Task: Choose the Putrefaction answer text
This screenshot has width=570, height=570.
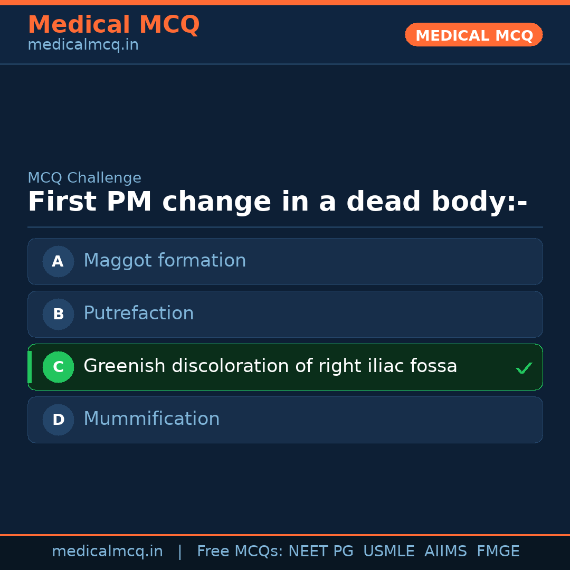Action: click(139, 313)
